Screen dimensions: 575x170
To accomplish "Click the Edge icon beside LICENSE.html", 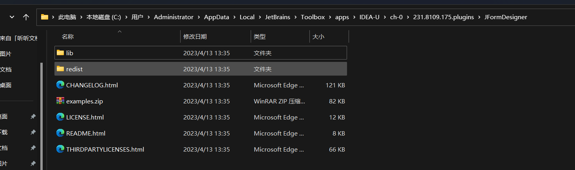I will coord(60,117).
